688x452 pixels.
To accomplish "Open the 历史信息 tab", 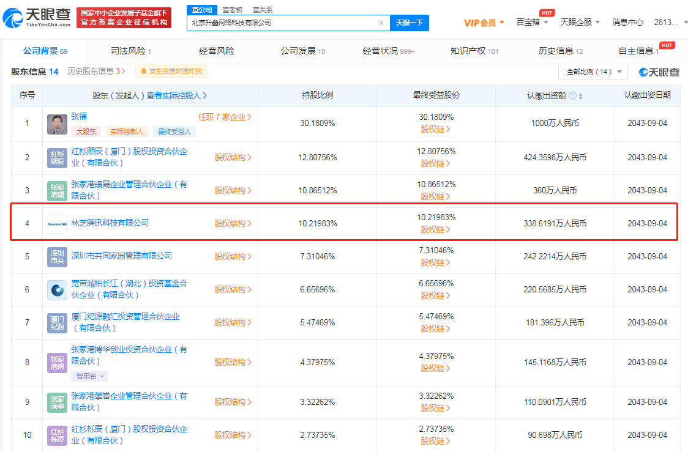I will pos(560,51).
